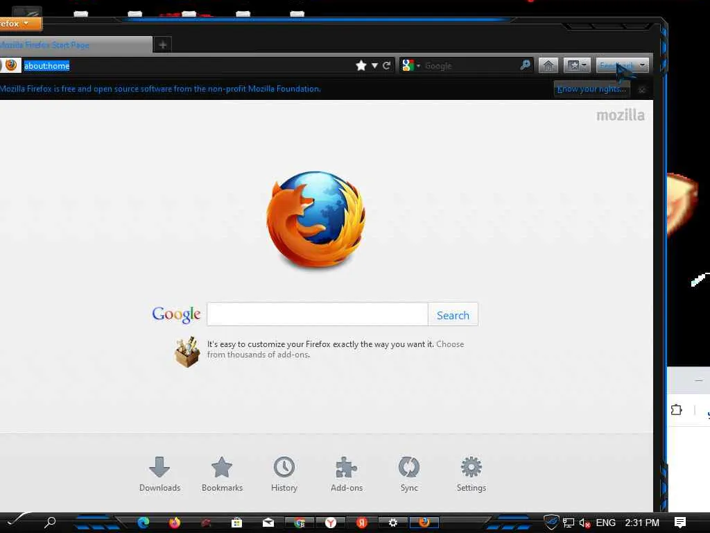Open the Bookmarks toolbar menu button
Screen dimensions: 710x533
click(x=577, y=66)
